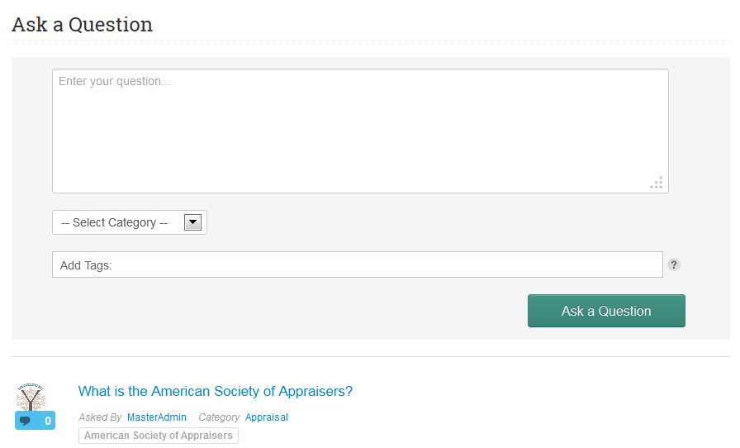
Task: Click the comment count number zero
Action: click(x=48, y=421)
